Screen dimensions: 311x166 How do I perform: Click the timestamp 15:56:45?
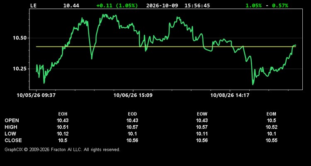(197, 5)
